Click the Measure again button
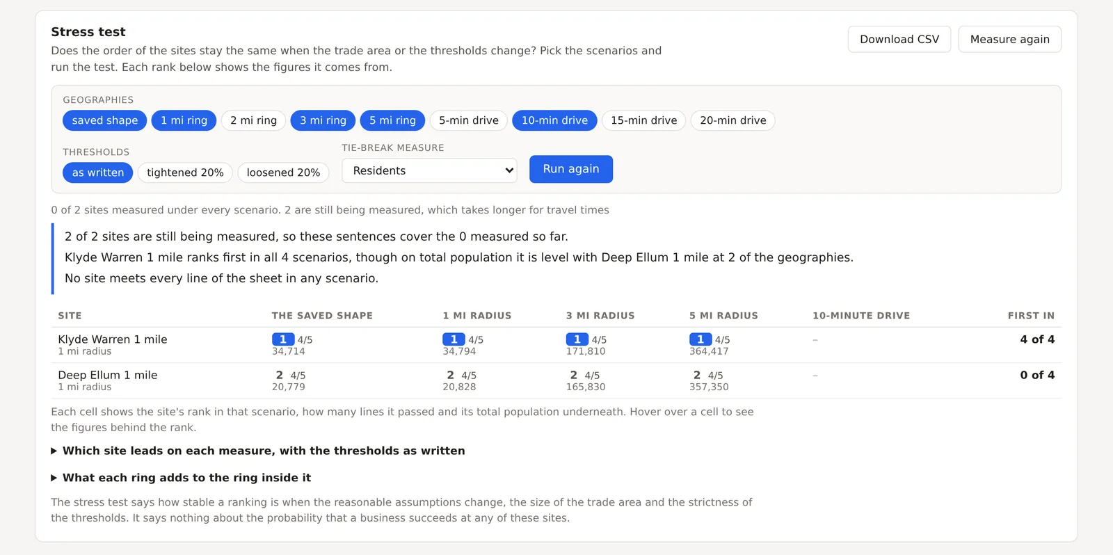The image size is (1113, 555). point(1010,39)
